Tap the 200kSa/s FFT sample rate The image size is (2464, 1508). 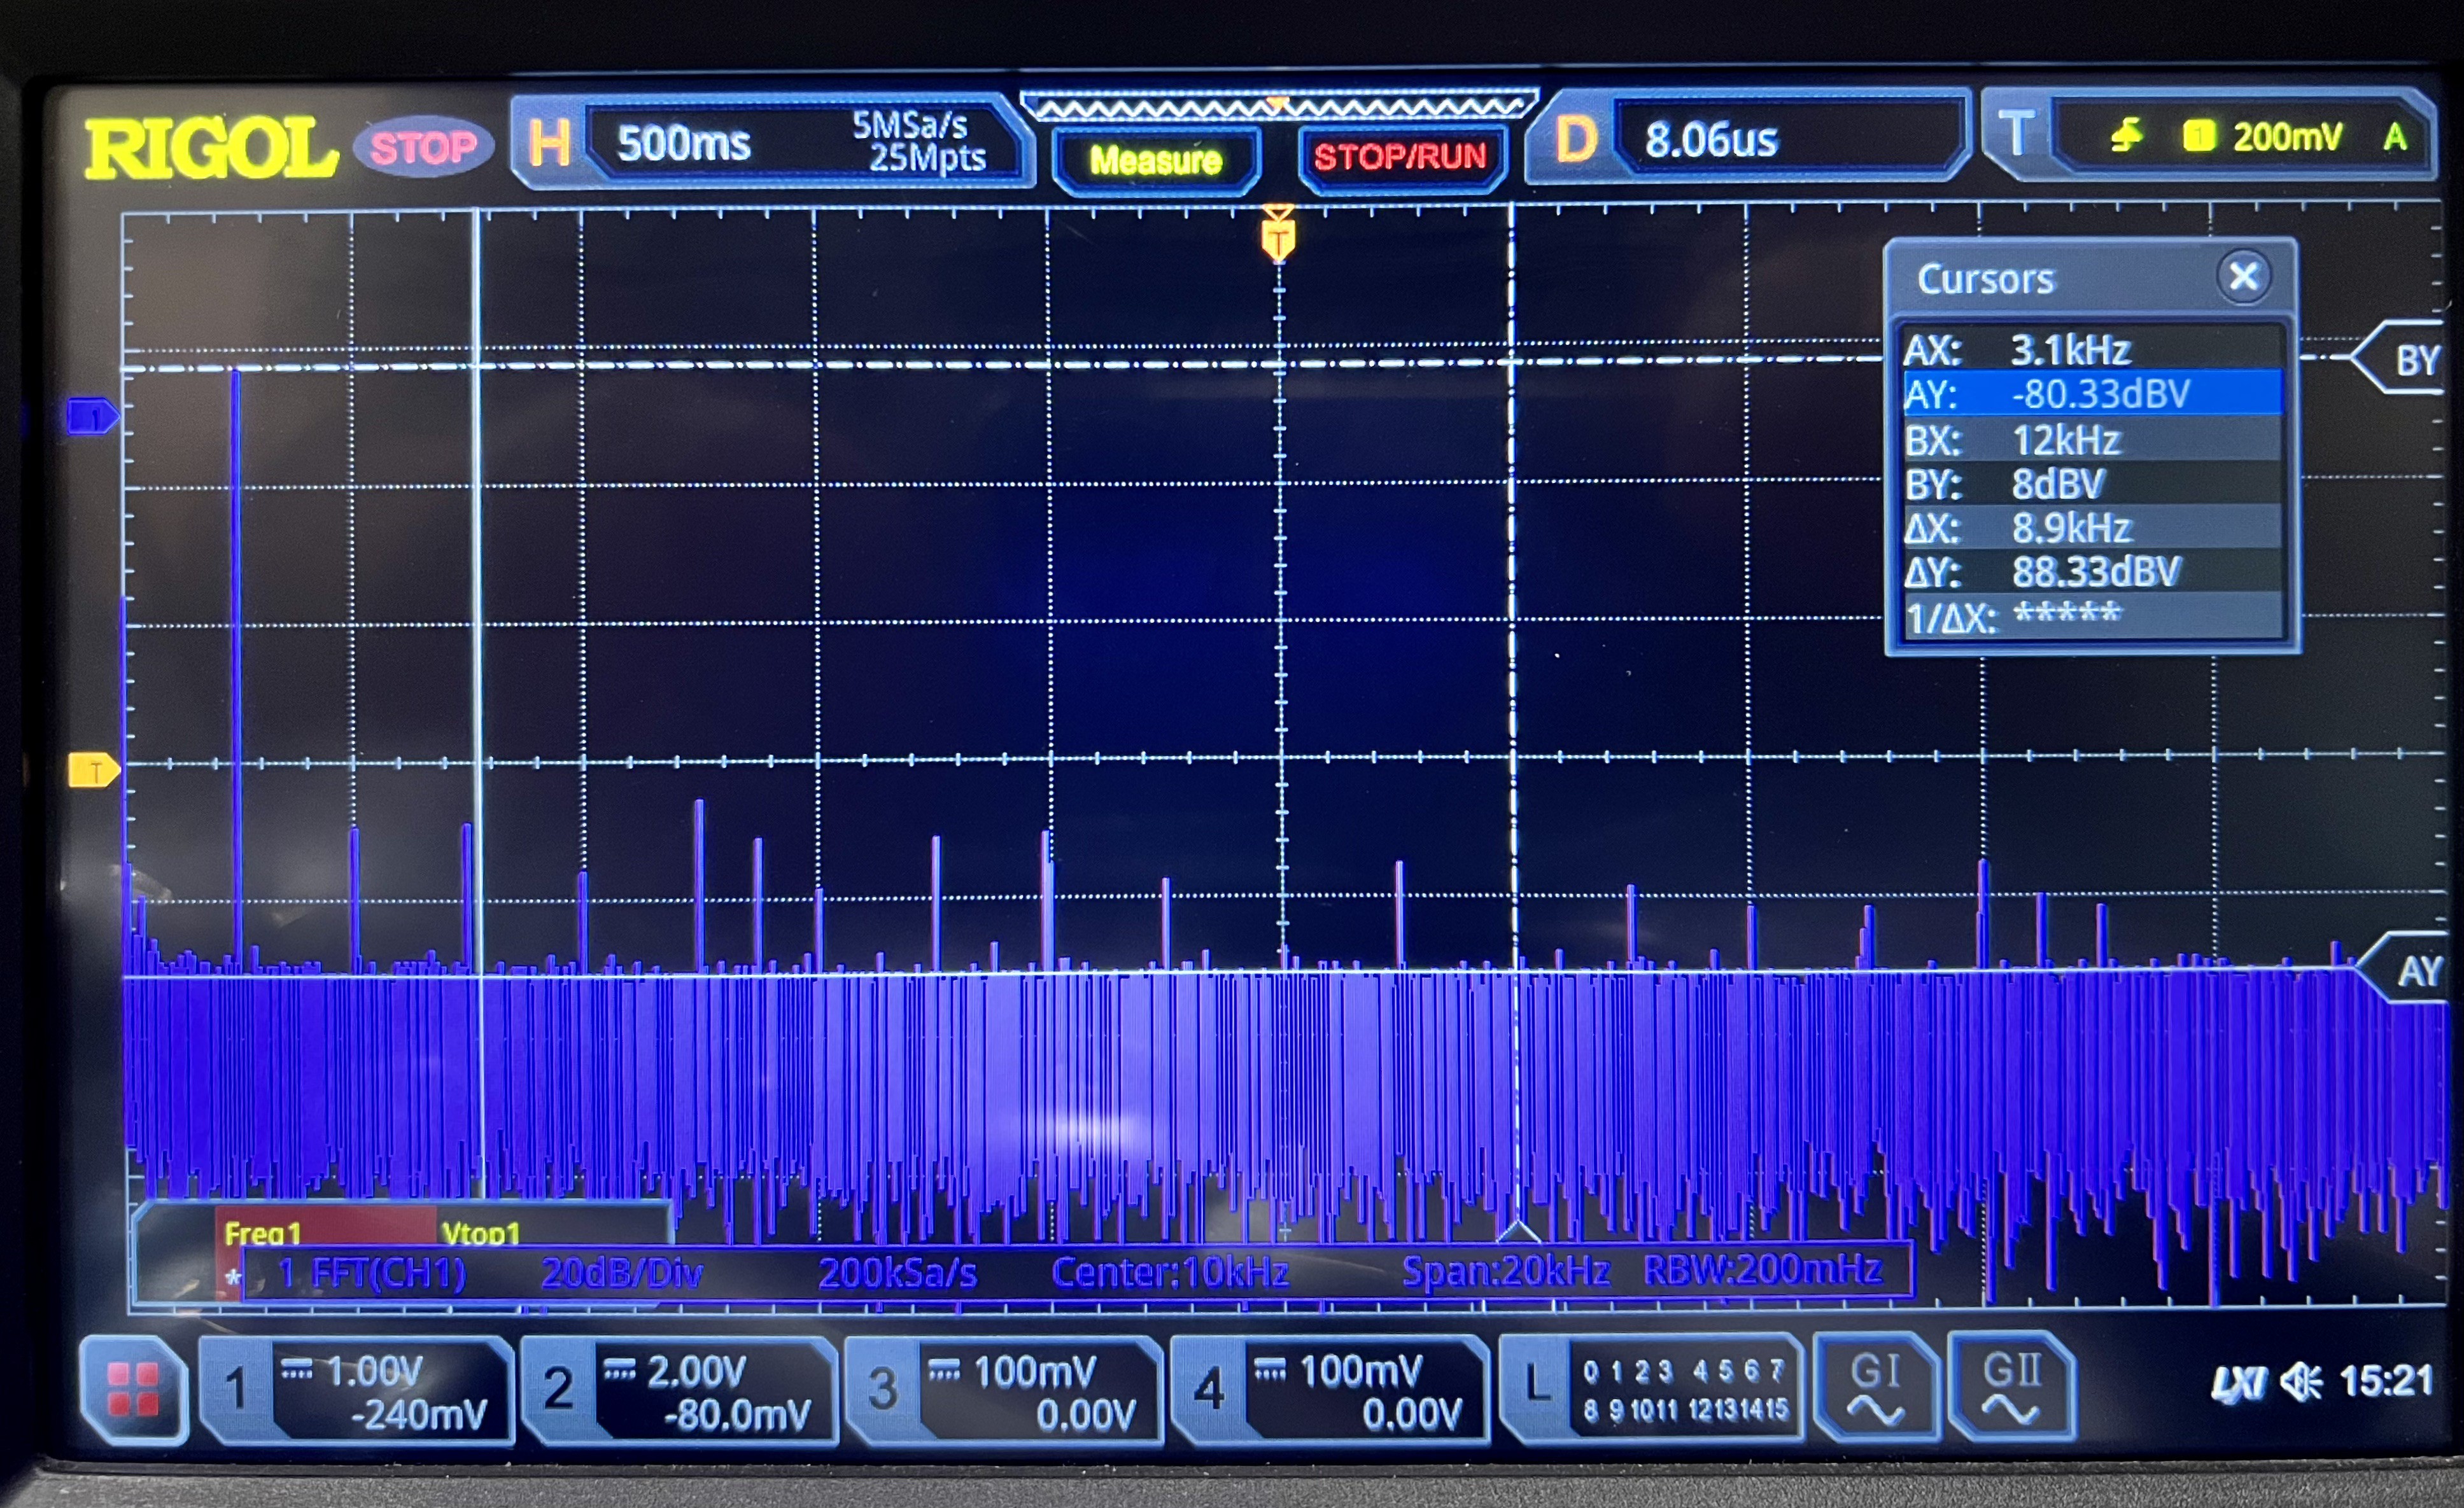tap(897, 1273)
